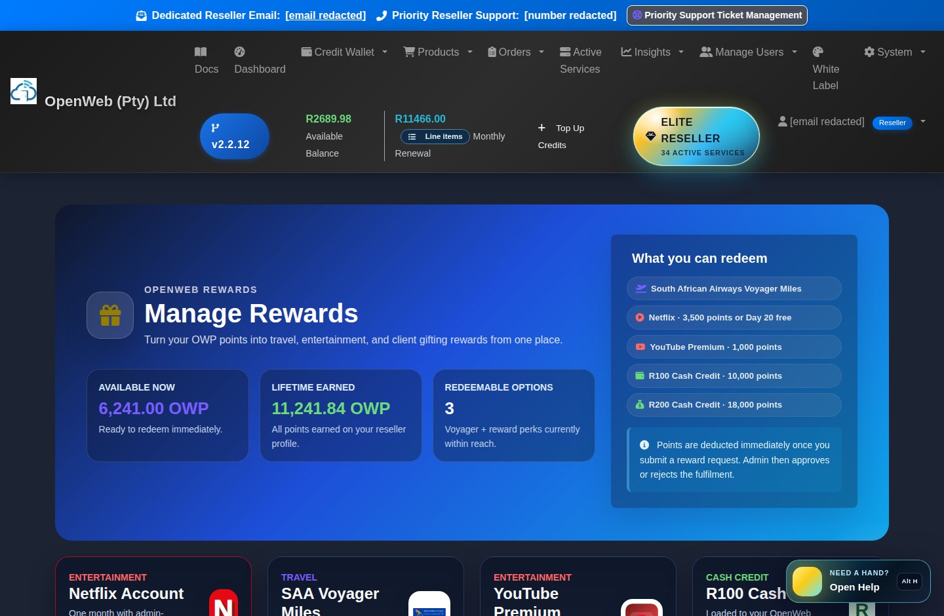Click the Reseller role badge
This screenshot has width=944, height=616.
click(892, 123)
